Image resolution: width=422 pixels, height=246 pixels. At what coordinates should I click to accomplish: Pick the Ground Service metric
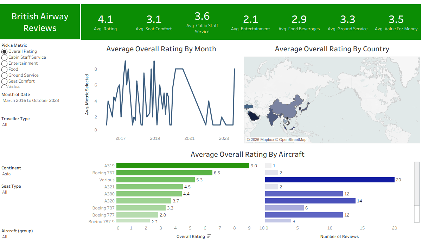(5, 75)
